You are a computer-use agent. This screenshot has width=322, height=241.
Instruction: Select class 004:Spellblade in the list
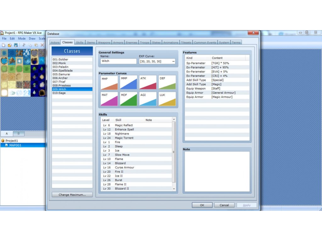point(72,71)
